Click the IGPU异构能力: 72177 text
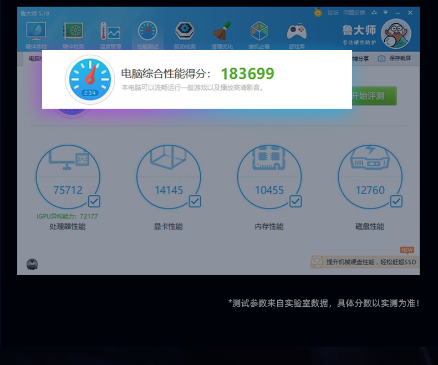 click(67, 216)
